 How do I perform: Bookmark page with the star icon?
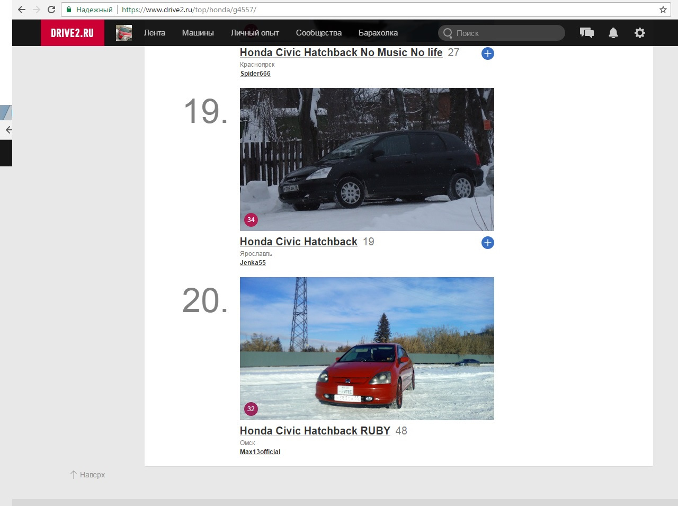(663, 10)
